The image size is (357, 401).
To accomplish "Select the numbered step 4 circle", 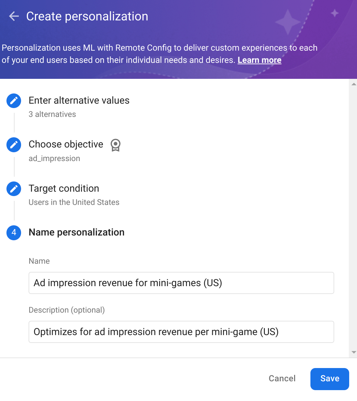I will pos(14,233).
